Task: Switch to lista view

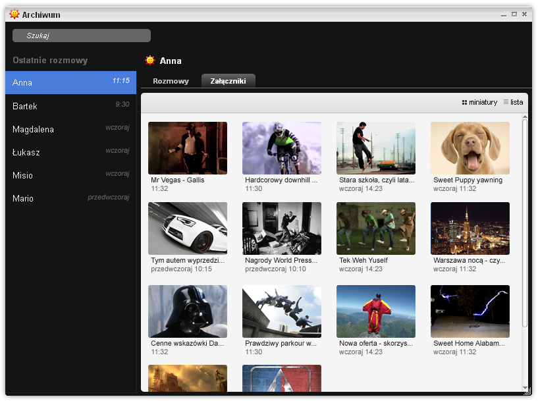Action: pos(513,102)
